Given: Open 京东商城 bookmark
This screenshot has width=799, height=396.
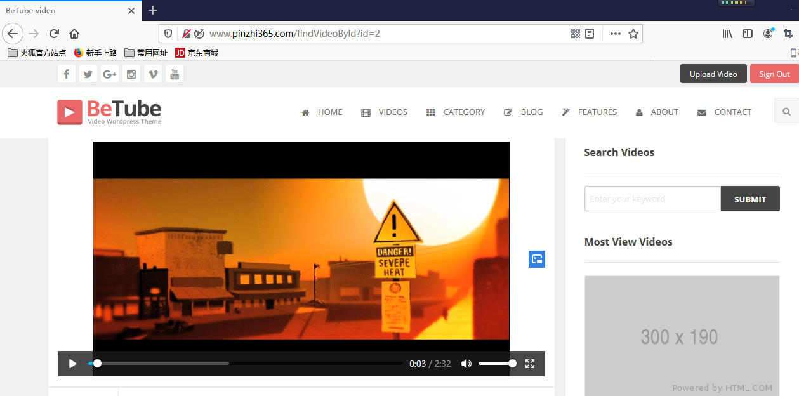Looking at the screenshot, I should 197,53.
